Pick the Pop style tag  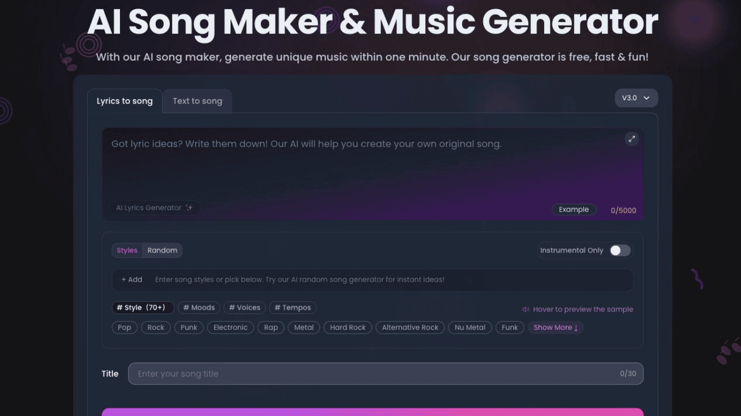[124, 327]
